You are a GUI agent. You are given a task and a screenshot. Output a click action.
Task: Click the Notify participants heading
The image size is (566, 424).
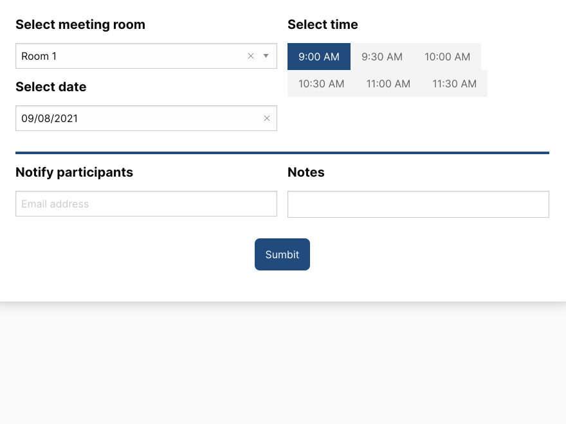[x=75, y=172]
